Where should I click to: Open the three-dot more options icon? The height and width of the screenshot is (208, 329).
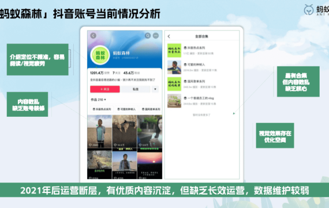coord(156,35)
